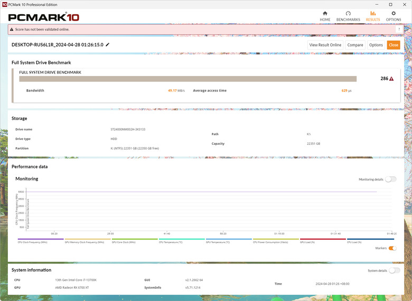Click the path value K:\
The width and height of the screenshot is (412, 301).
point(309,134)
